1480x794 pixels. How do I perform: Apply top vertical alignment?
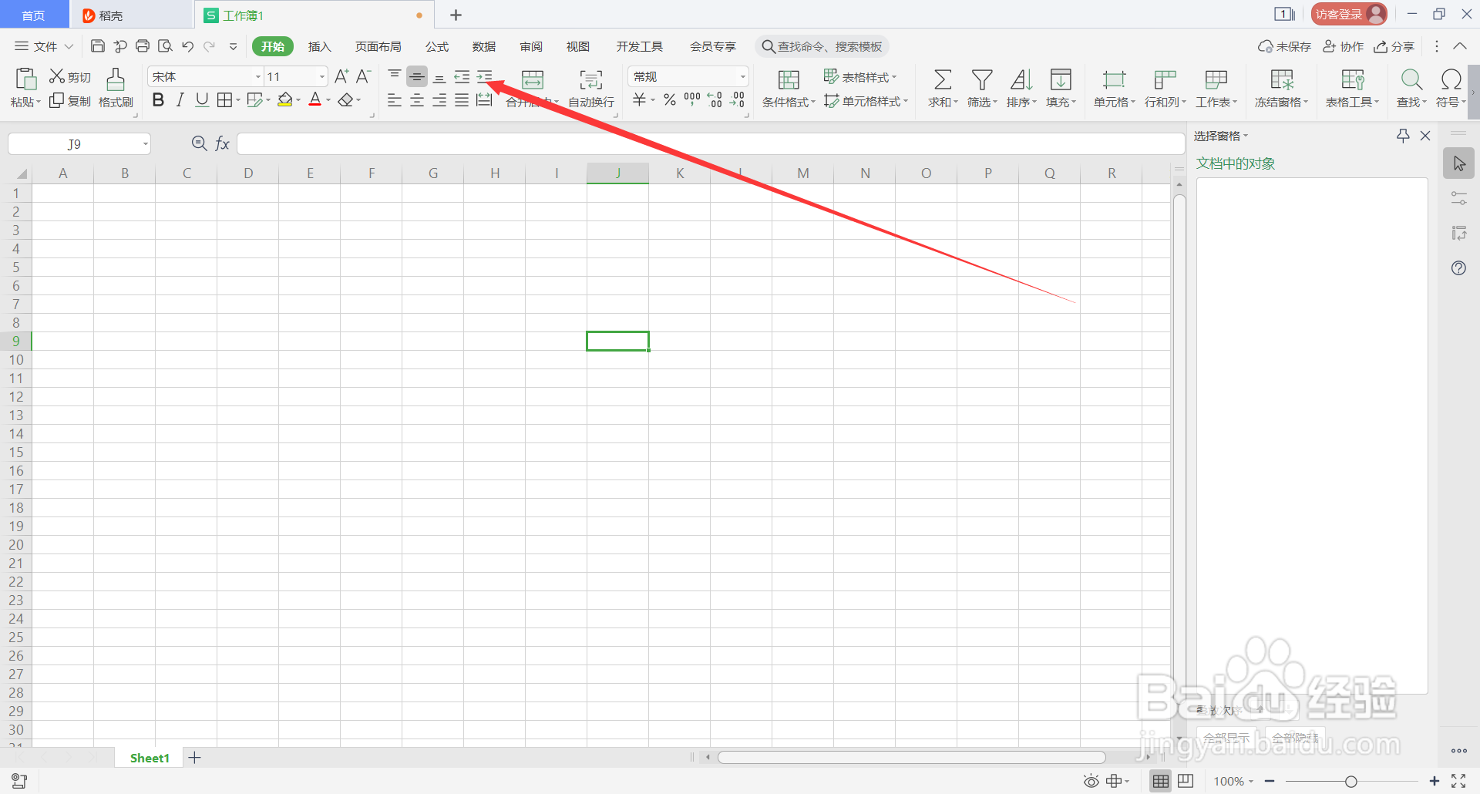[x=394, y=76]
